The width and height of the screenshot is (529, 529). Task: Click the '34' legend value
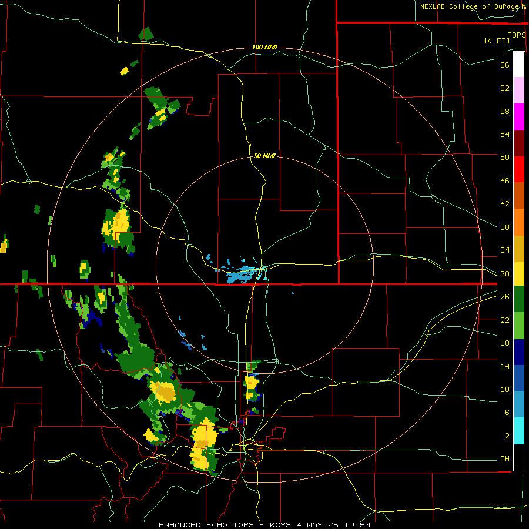click(505, 250)
